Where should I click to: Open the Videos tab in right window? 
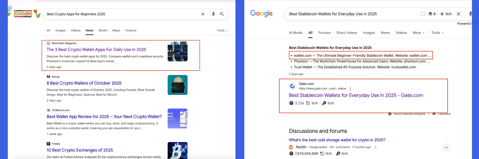point(401,33)
